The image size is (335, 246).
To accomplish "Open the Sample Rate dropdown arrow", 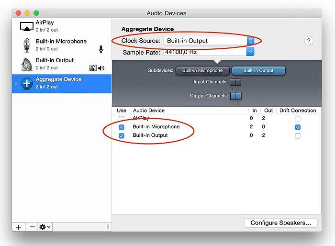I will click(250, 52).
